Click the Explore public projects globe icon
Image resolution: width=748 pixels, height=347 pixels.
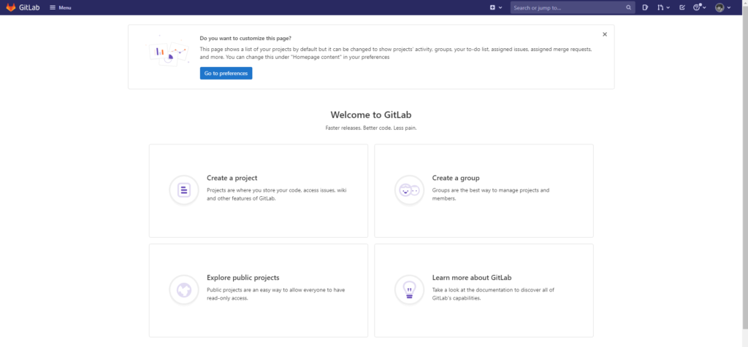(183, 289)
